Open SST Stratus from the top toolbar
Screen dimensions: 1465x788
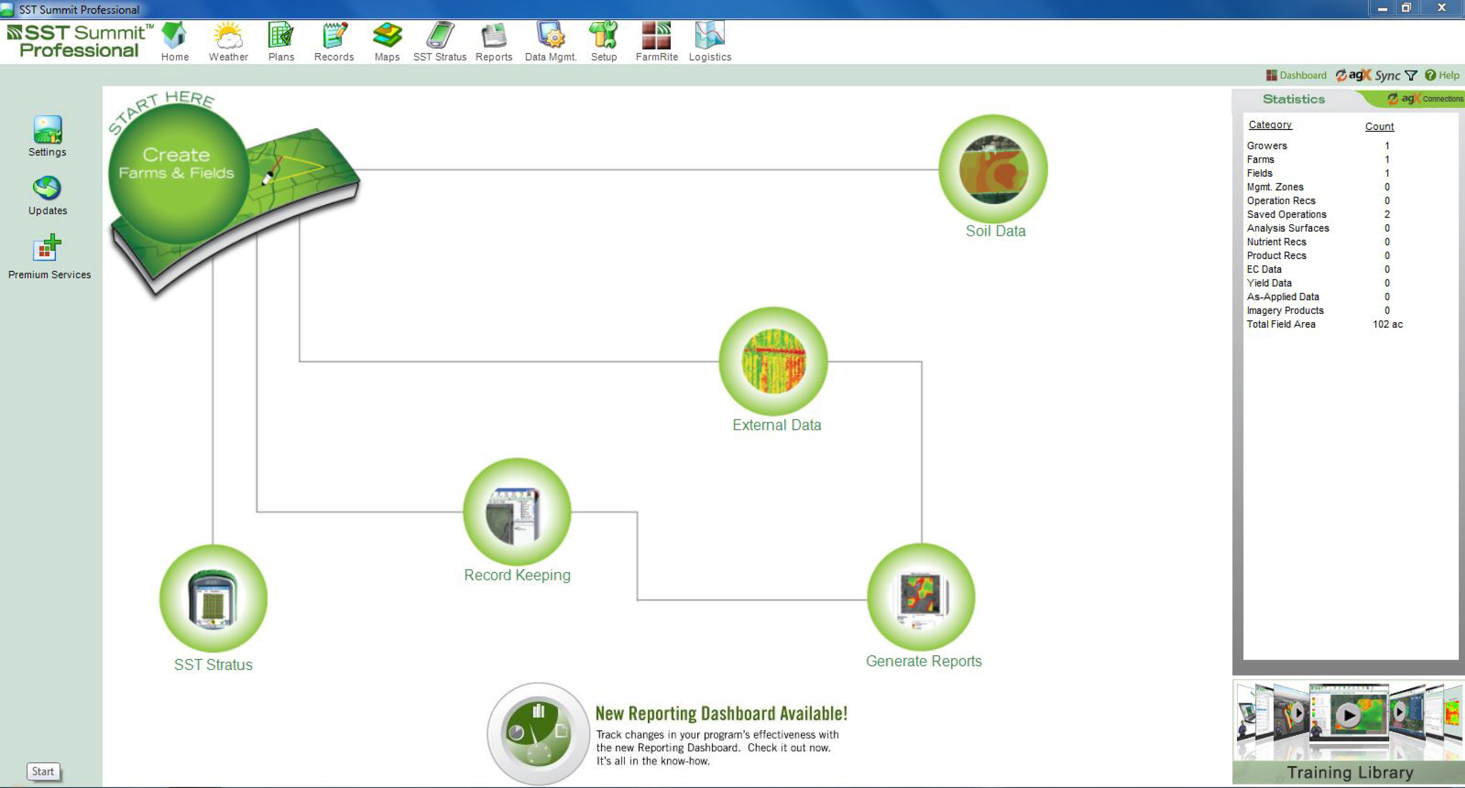tap(439, 42)
